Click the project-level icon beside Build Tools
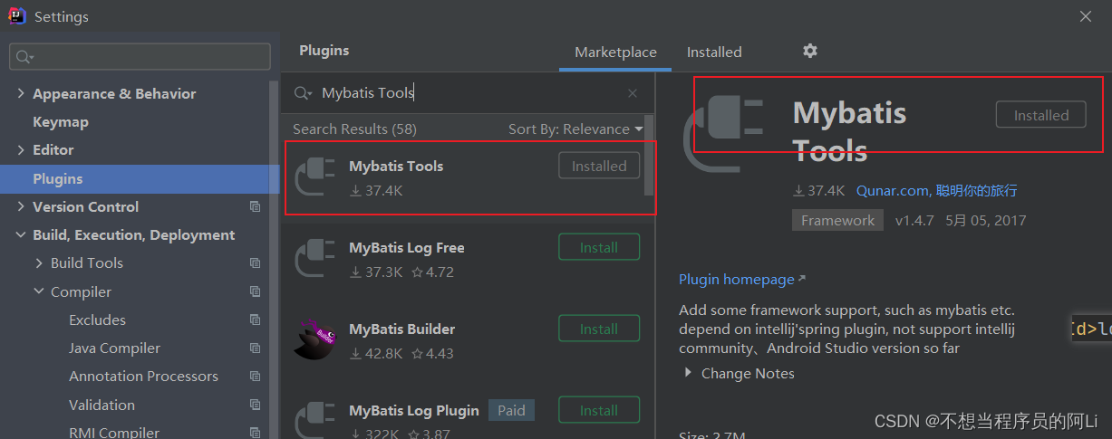 click(x=256, y=262)
